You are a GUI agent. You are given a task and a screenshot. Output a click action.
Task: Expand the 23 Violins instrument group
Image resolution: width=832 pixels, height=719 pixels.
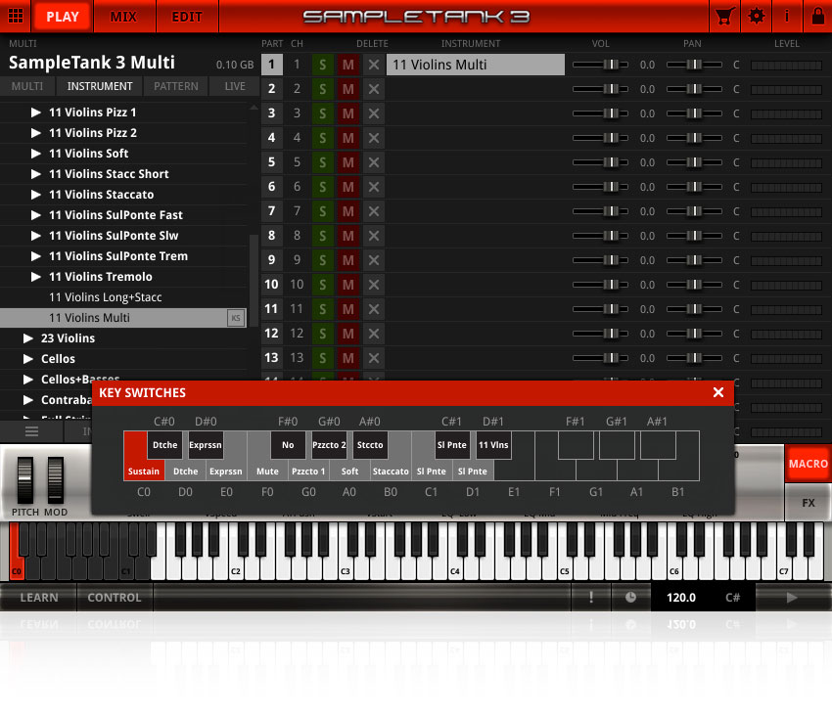[x=26, y=337]
